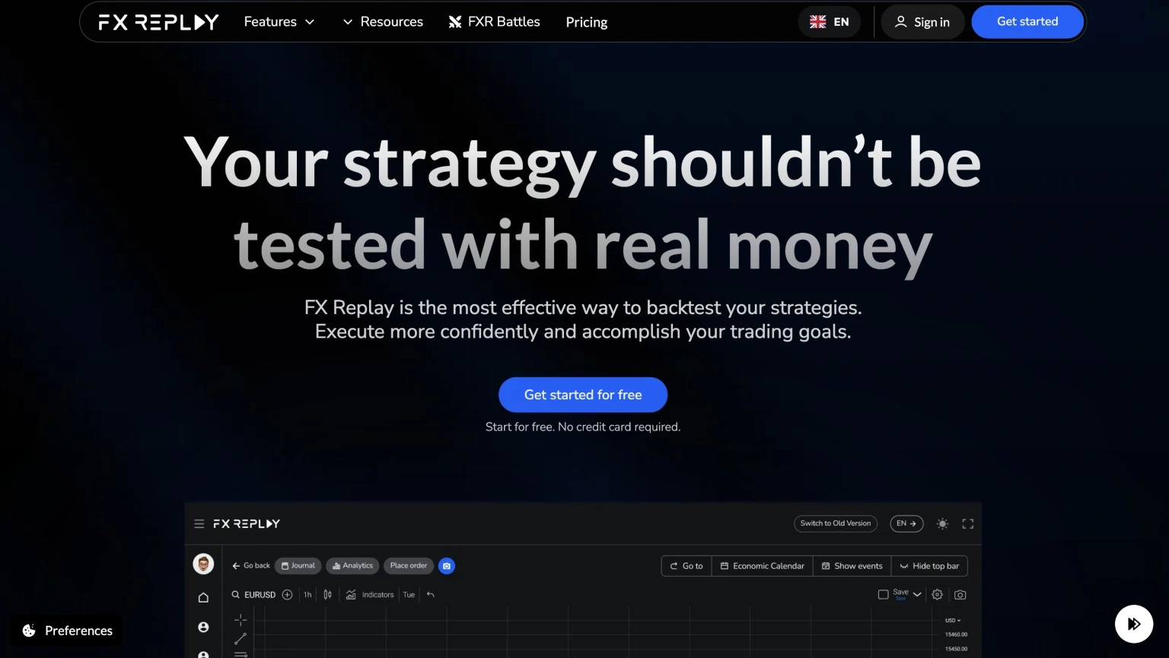Open the EN language switch in app preview
Viewport: 1169px width, 658px height.
[x=906, y=523]
